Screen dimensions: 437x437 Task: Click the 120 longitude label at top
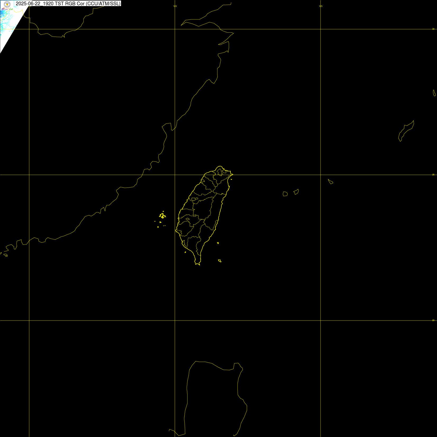click(x=175, y=6)
